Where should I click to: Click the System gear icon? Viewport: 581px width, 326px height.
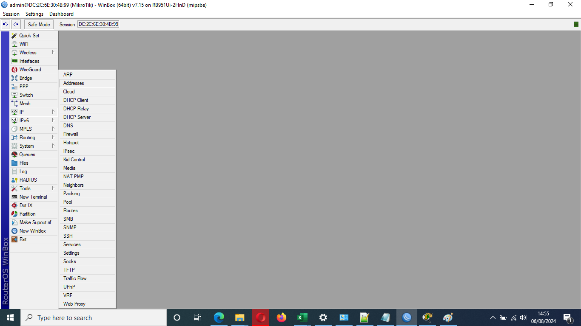tap(14, 146)
